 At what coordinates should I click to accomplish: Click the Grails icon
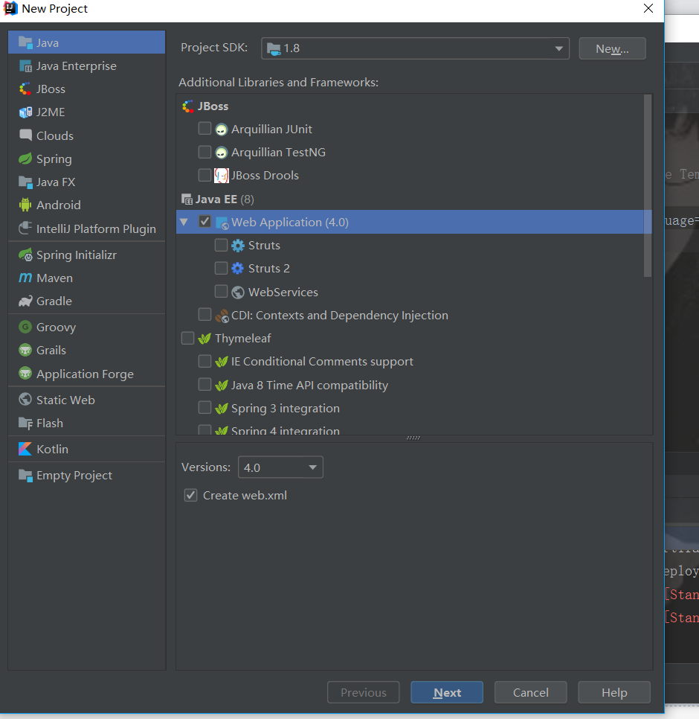coord(25,350)
